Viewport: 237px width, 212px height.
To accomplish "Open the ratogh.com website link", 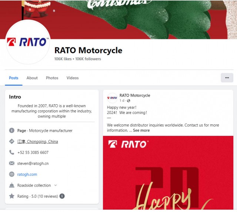I will click(27, 174).
